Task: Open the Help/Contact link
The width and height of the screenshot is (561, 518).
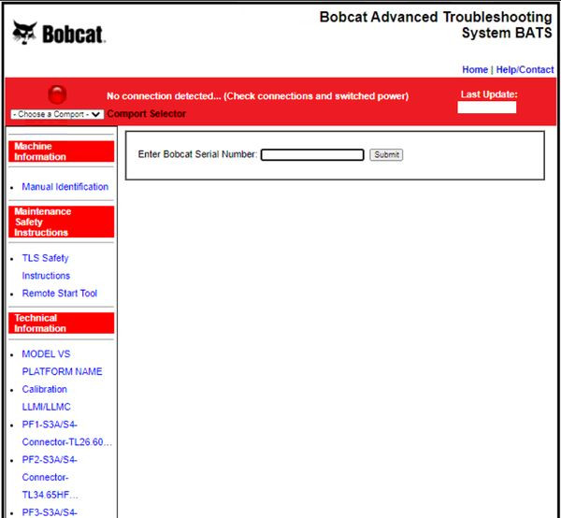Action: coord(525,70)
